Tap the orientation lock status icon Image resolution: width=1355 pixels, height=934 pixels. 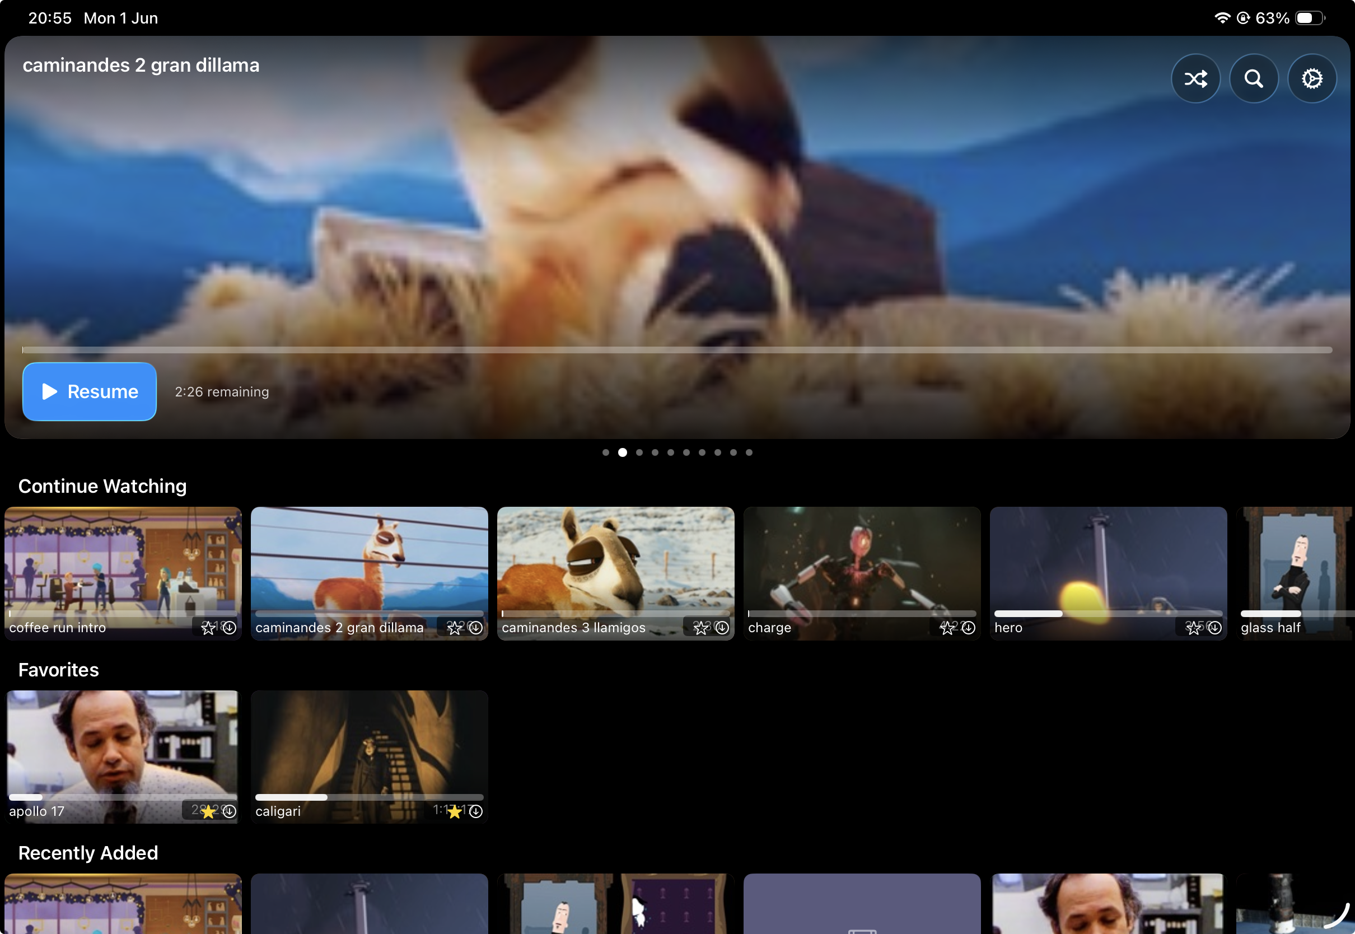[x=1242, y=17]
